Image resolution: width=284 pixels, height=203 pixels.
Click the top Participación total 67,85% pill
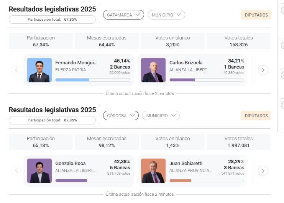52,19
